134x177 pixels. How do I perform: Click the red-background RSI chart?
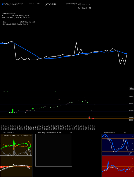pos(118,166)
